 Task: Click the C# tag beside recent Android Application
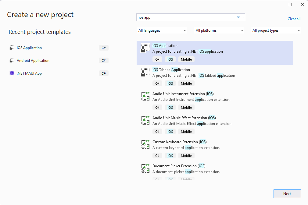pyautogui.click(x=104, y=60)
